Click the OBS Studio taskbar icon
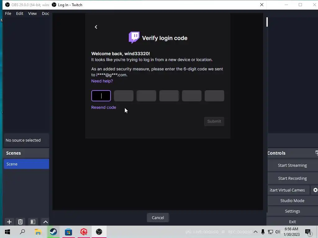Viewport: 318px width, 238px height. (99, 232)
